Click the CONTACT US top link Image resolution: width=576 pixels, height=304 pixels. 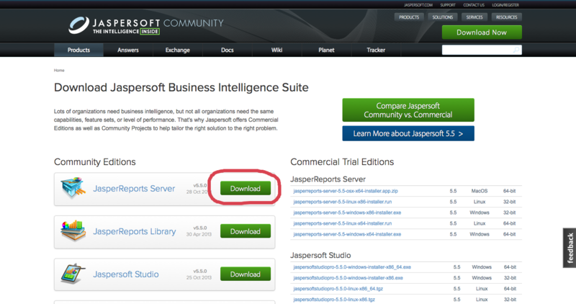(474, 5)
